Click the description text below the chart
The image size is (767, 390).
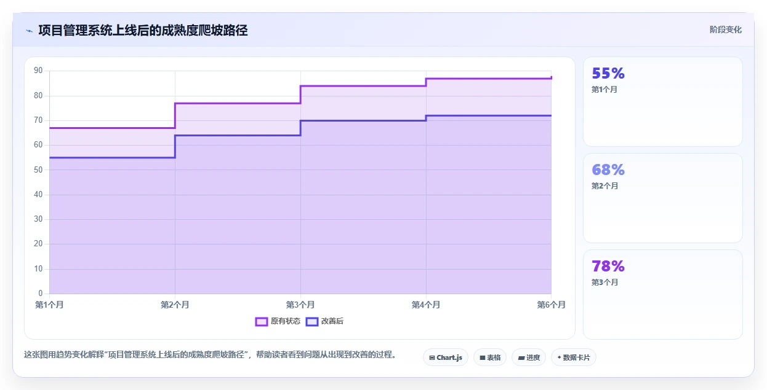click(x=210, y=354)
